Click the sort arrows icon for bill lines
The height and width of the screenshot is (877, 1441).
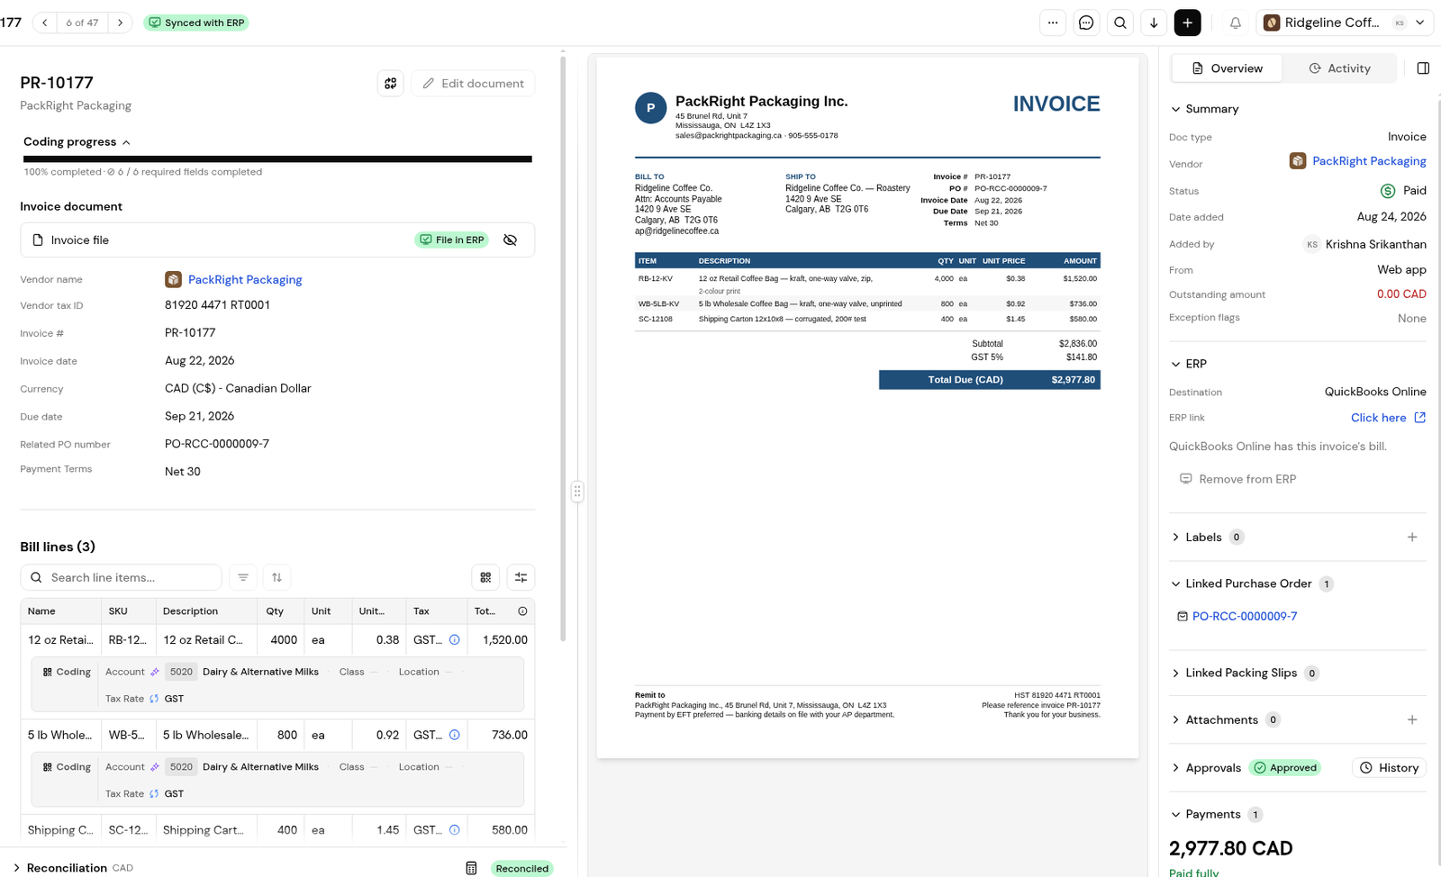(x=276, y=577)
